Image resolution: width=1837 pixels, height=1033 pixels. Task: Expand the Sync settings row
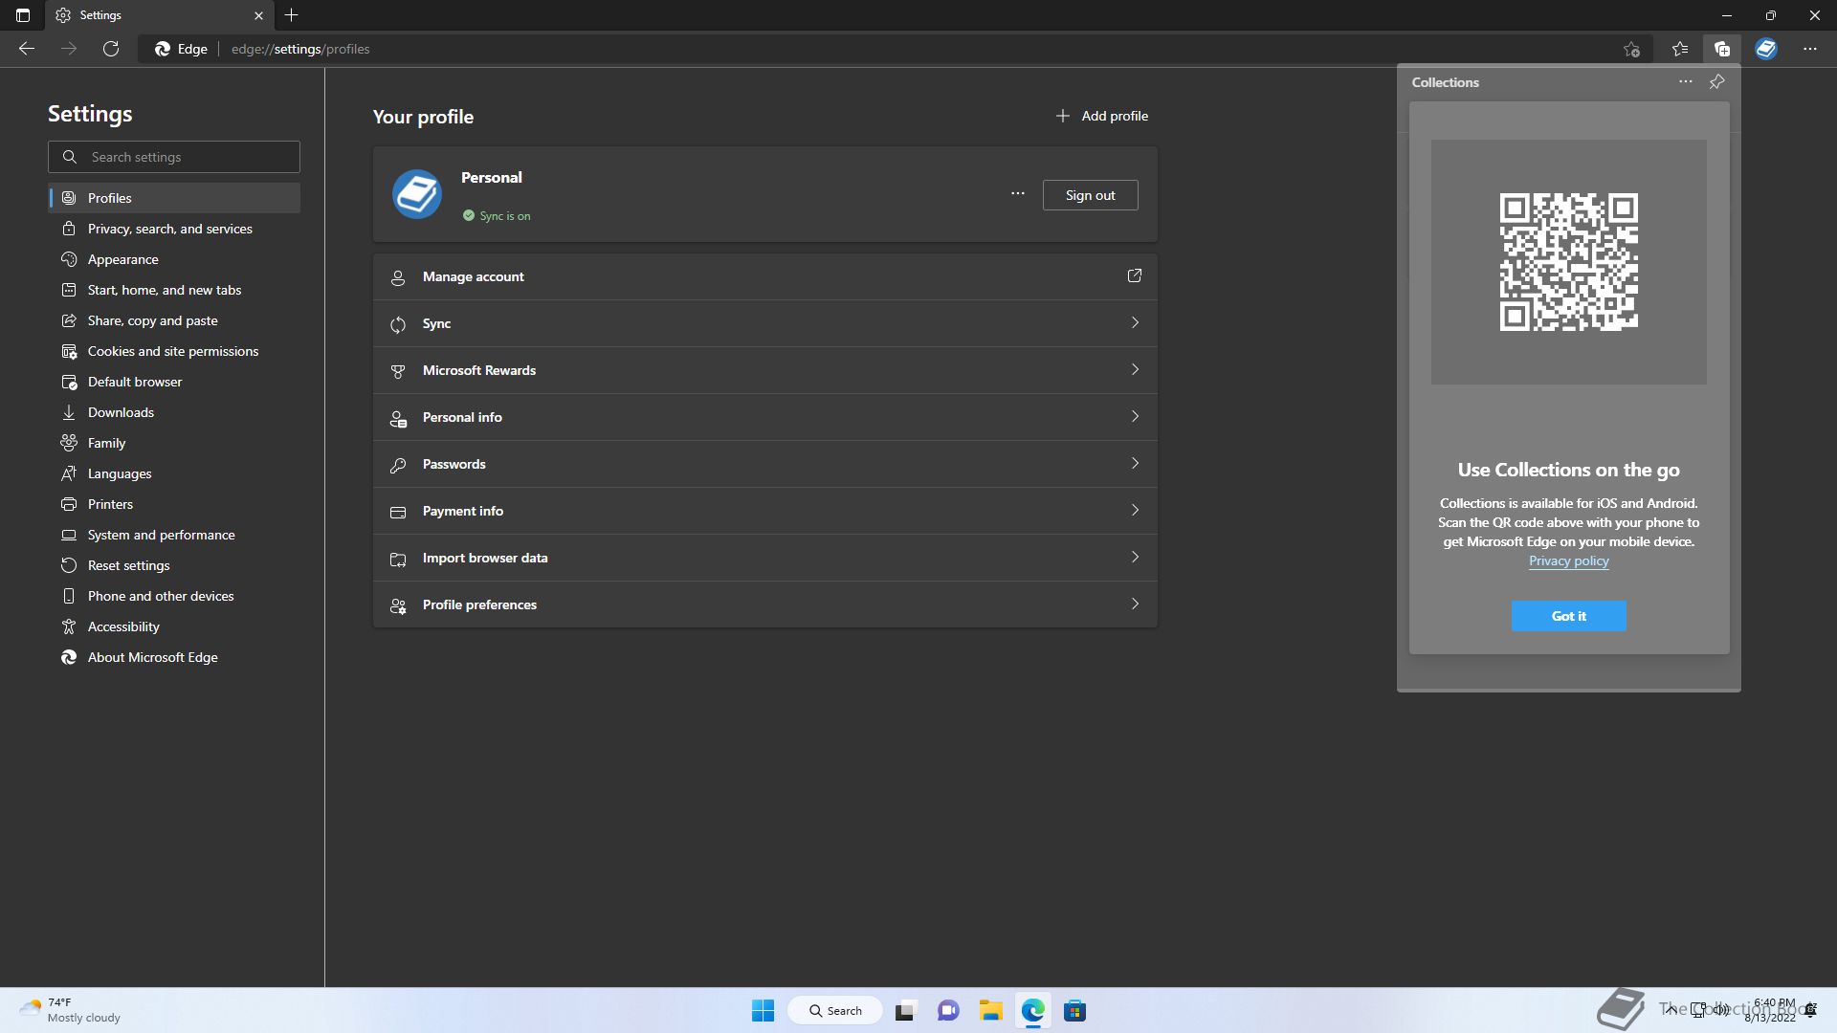click(765, 323)
